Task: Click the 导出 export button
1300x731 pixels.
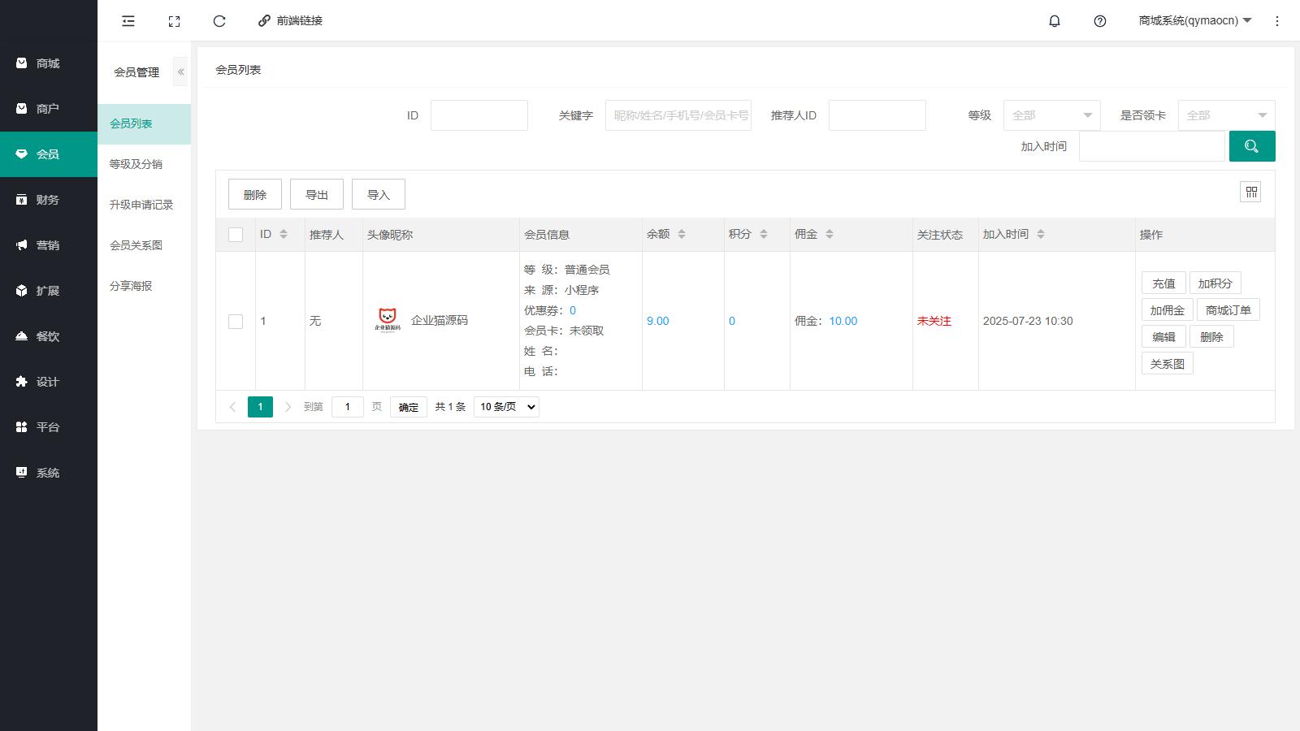Action: click(x=316, y=195)
